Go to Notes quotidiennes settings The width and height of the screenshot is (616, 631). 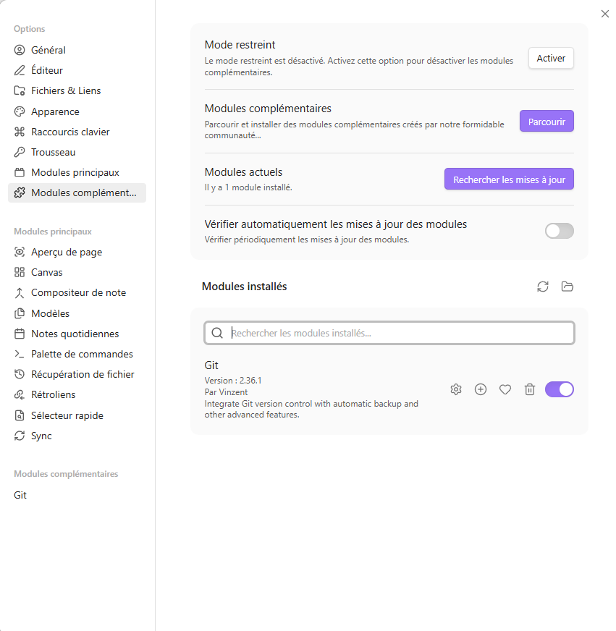[75, 334]
